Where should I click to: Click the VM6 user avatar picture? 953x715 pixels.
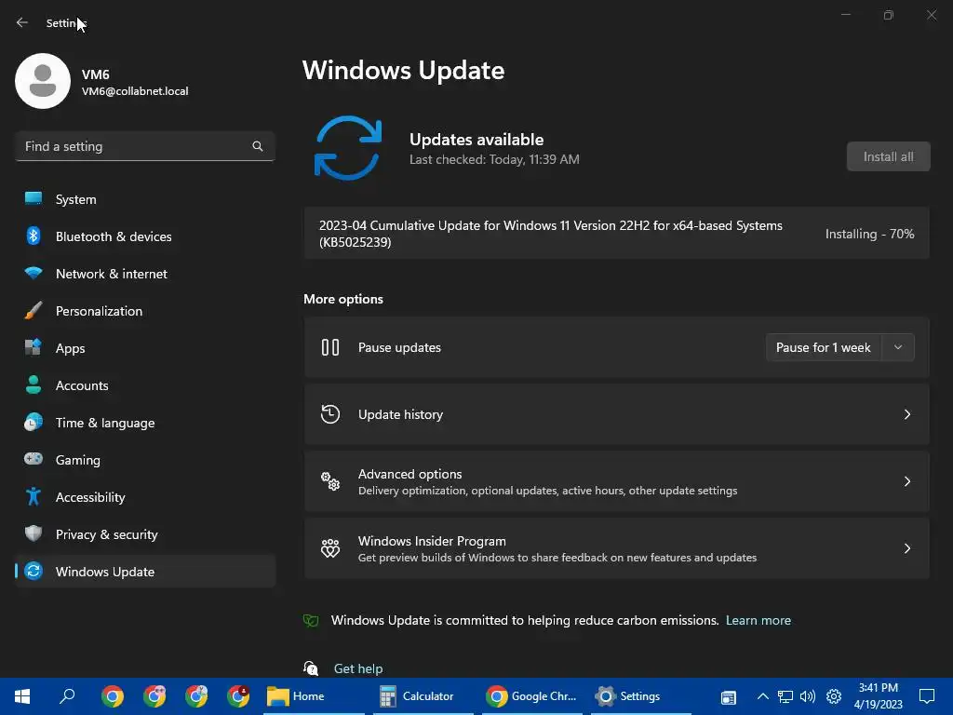point(43,81)
